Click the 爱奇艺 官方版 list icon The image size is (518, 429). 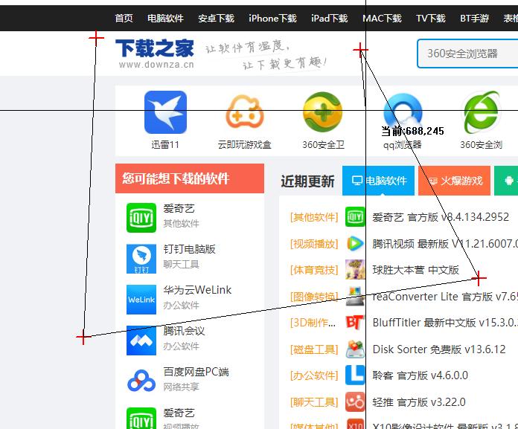355,217
